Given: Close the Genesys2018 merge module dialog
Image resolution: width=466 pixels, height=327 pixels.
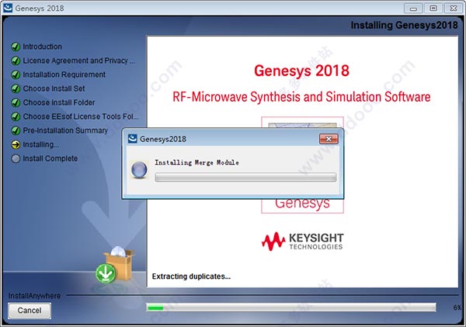Looking at the screenshot, I should pyautogui.click(x=329, y=139).
